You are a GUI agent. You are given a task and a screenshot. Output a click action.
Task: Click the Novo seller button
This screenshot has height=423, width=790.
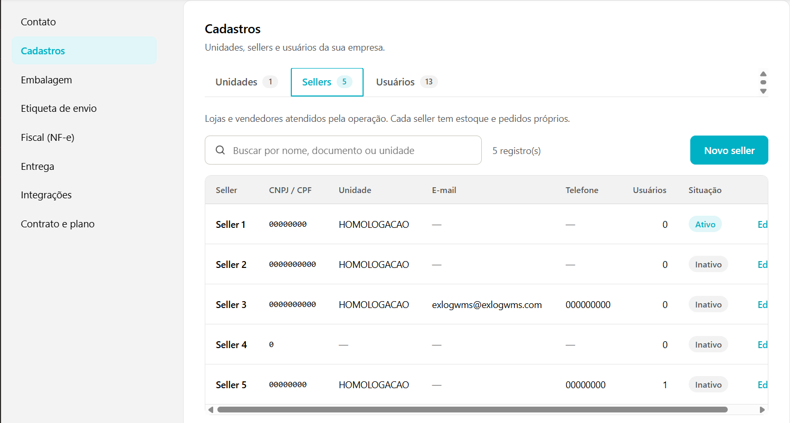[x=729, y=150]
